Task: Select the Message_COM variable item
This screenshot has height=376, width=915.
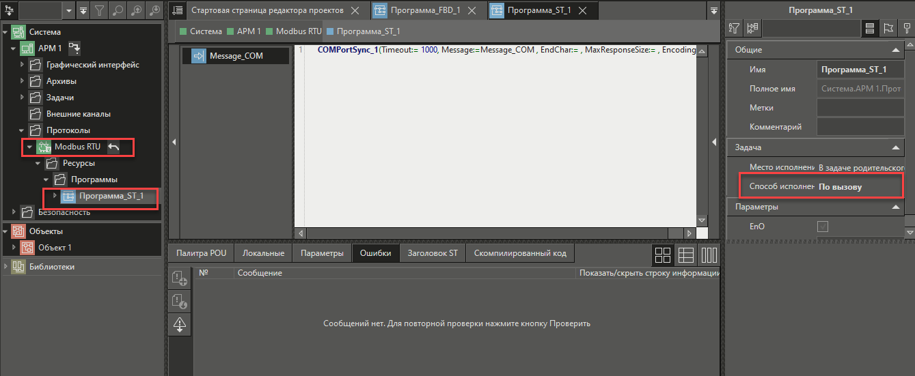Action: coord(236,56)
